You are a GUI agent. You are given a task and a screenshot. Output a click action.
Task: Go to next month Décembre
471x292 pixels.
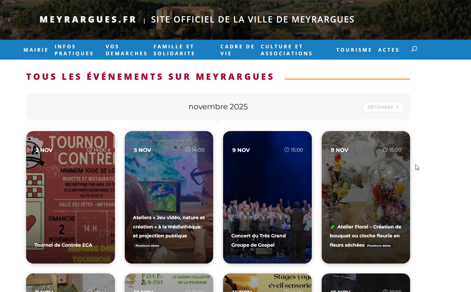click(383, 107)
